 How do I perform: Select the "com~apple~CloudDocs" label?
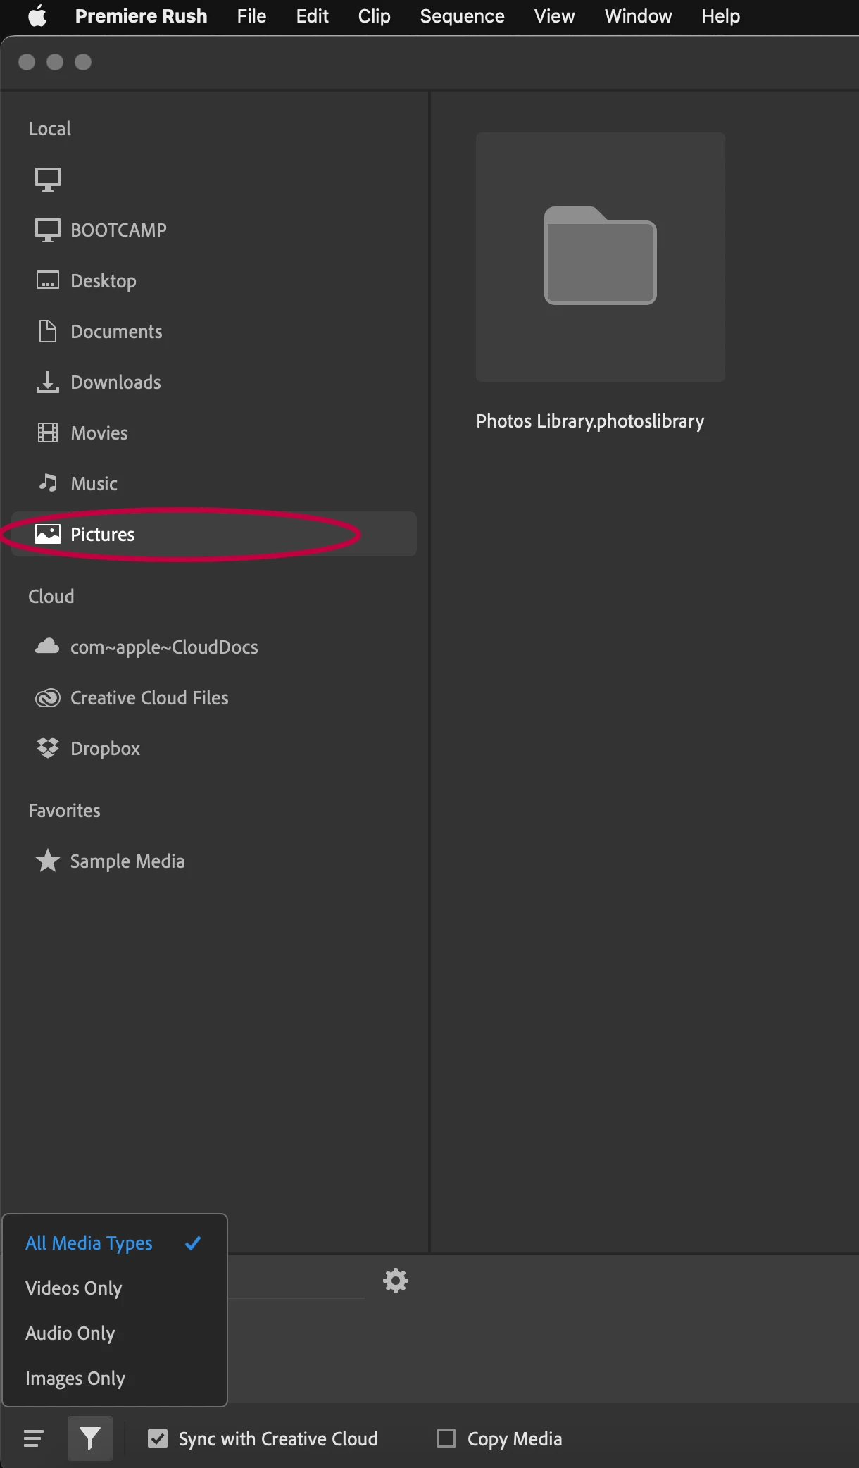tap(164, 647)
